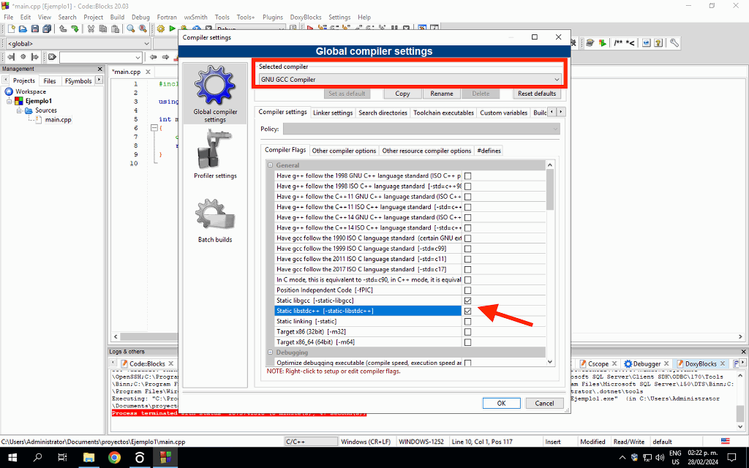Check Target x86_64 (64bit) option
This screenshot has width=749, height=468.
pyautogui.click(x=467, y=342)
